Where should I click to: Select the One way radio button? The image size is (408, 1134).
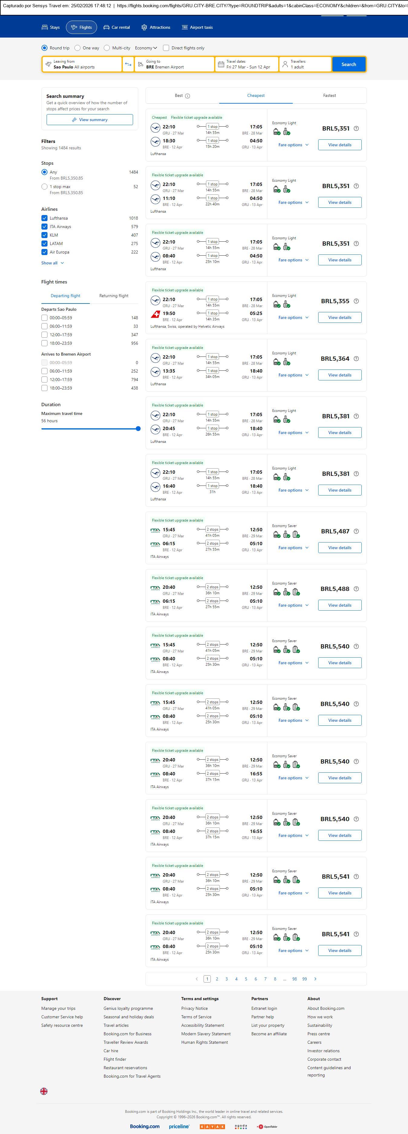click(x=77, y=48)
